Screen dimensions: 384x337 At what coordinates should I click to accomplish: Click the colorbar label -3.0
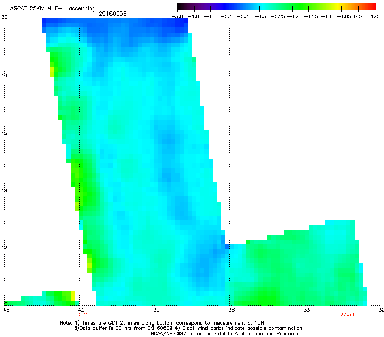coord(177,17)
